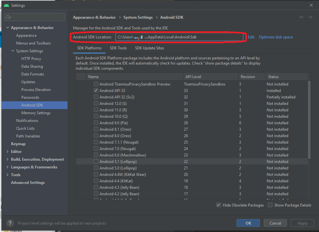Open Path Variables settings
Image resolution: width=319 pixels, height=232 pixels.
coord(28,136)
